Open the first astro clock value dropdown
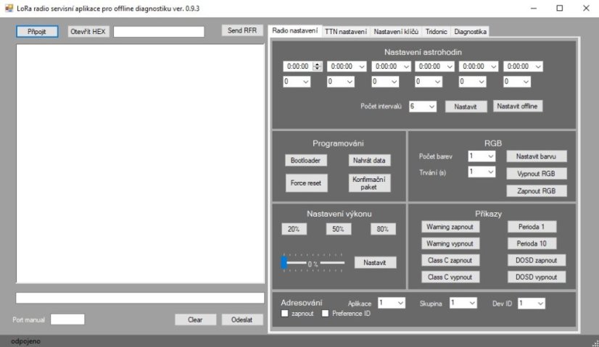Viewport: 599px width, 347px height. pyautogui.click(x=297, y=82)
